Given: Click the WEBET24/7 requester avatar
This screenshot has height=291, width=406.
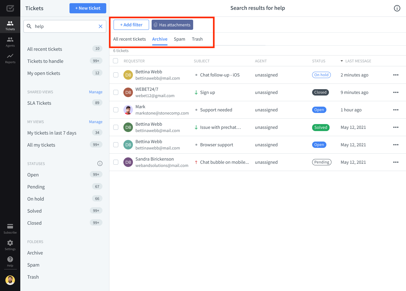Looking at the screenshot, I should [128, 92].
